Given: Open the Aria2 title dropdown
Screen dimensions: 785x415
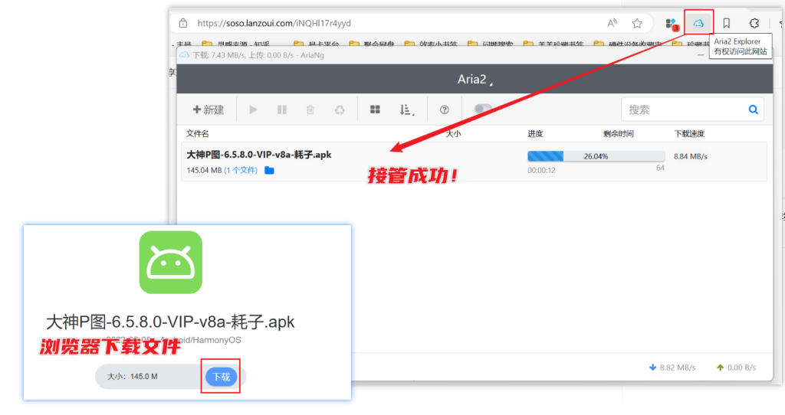Looking at the screenshot, I should point(475,79).
